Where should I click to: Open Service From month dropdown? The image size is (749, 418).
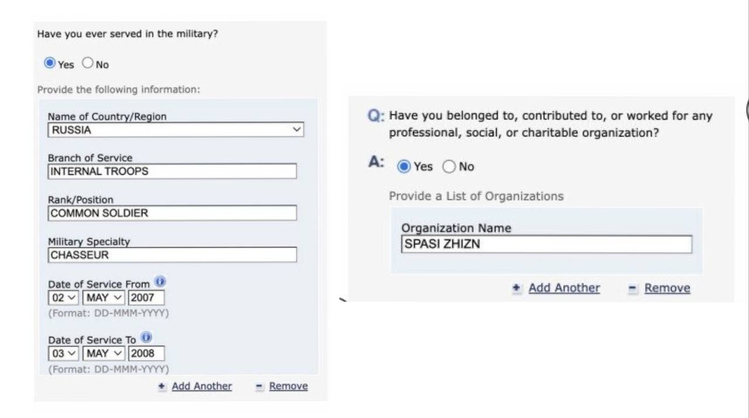[104, 297]
